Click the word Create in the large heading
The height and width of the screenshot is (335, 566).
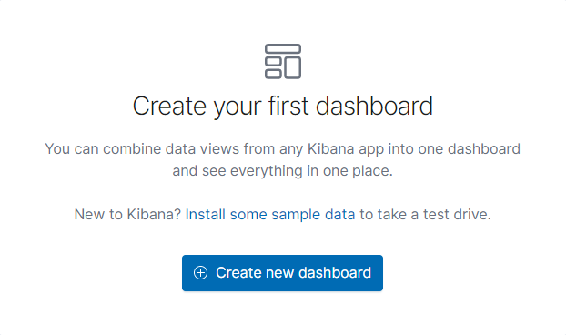[x=169, y=106]
